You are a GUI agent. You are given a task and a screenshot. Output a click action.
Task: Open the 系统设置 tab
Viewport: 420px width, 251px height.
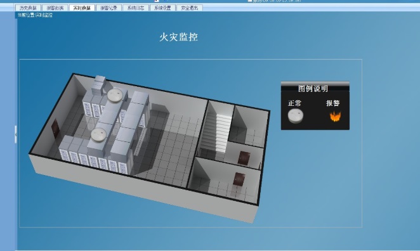coord(162,8)
